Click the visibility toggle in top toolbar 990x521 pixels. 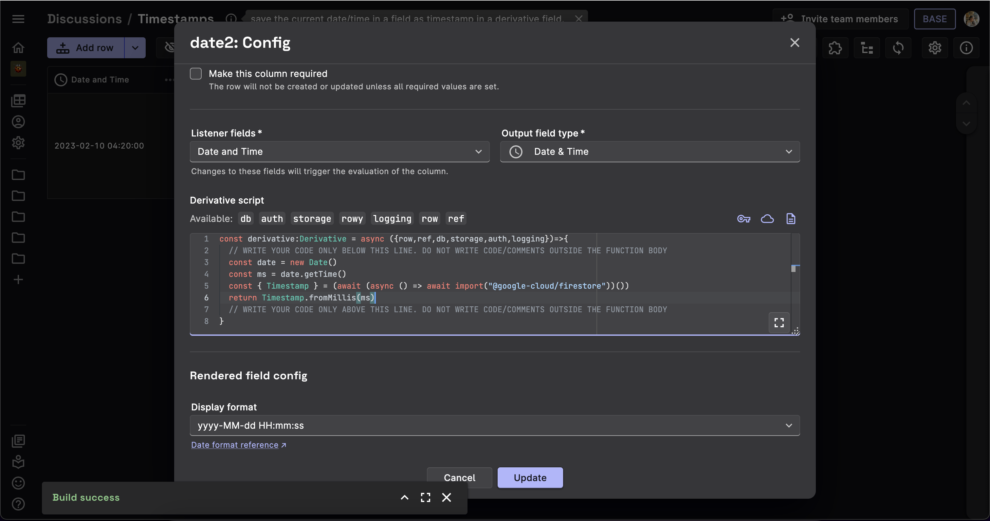(x=168, y=48)
